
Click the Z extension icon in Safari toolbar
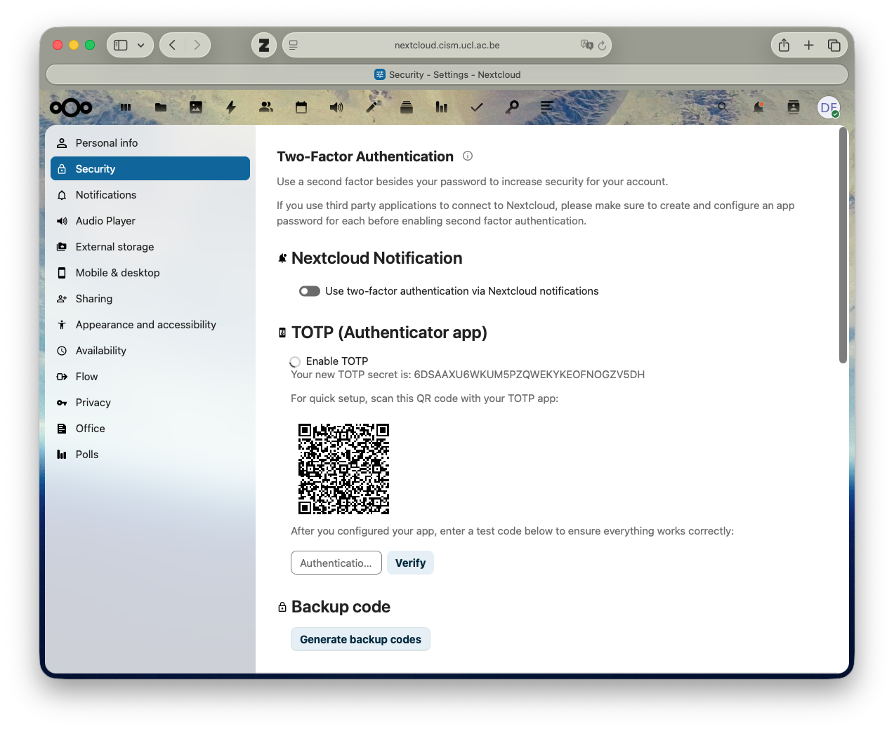point(264,45)
